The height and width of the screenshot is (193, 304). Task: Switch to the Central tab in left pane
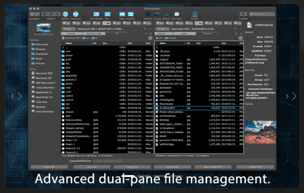click(71, 34)
